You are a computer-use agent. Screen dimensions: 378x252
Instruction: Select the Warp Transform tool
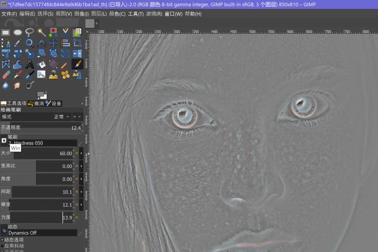click(18, 64)
